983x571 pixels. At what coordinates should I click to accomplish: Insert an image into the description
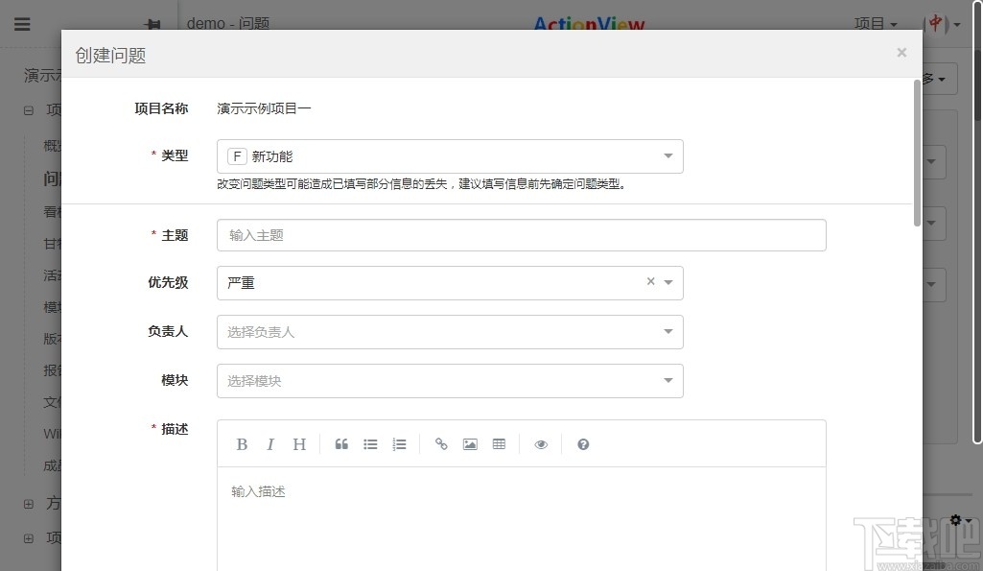470,443
